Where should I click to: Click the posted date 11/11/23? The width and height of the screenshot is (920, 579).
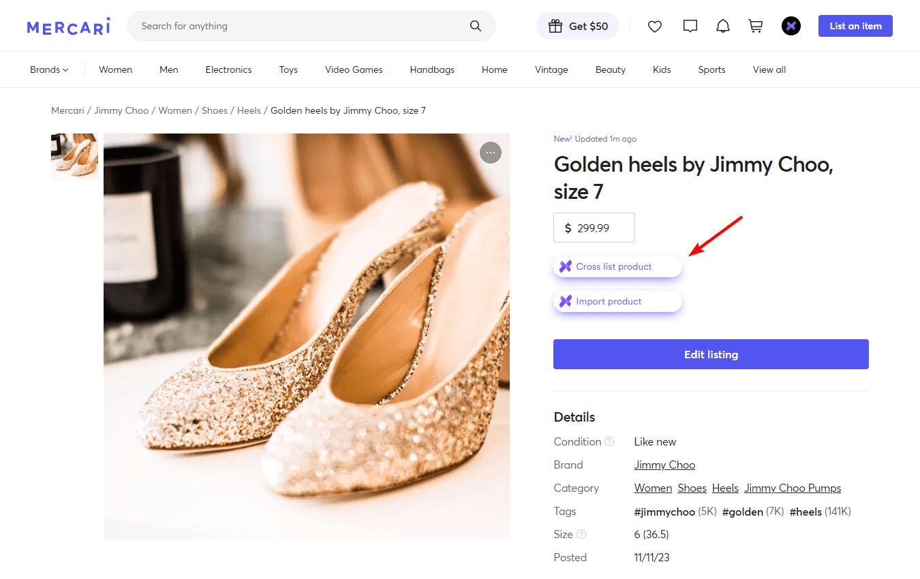pos(651,557)
